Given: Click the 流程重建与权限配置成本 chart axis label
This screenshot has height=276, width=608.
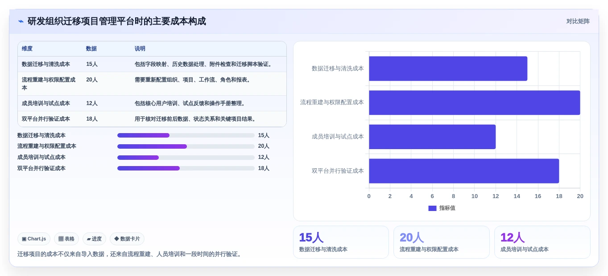Looking at the screenshot, I should point(332,102).
